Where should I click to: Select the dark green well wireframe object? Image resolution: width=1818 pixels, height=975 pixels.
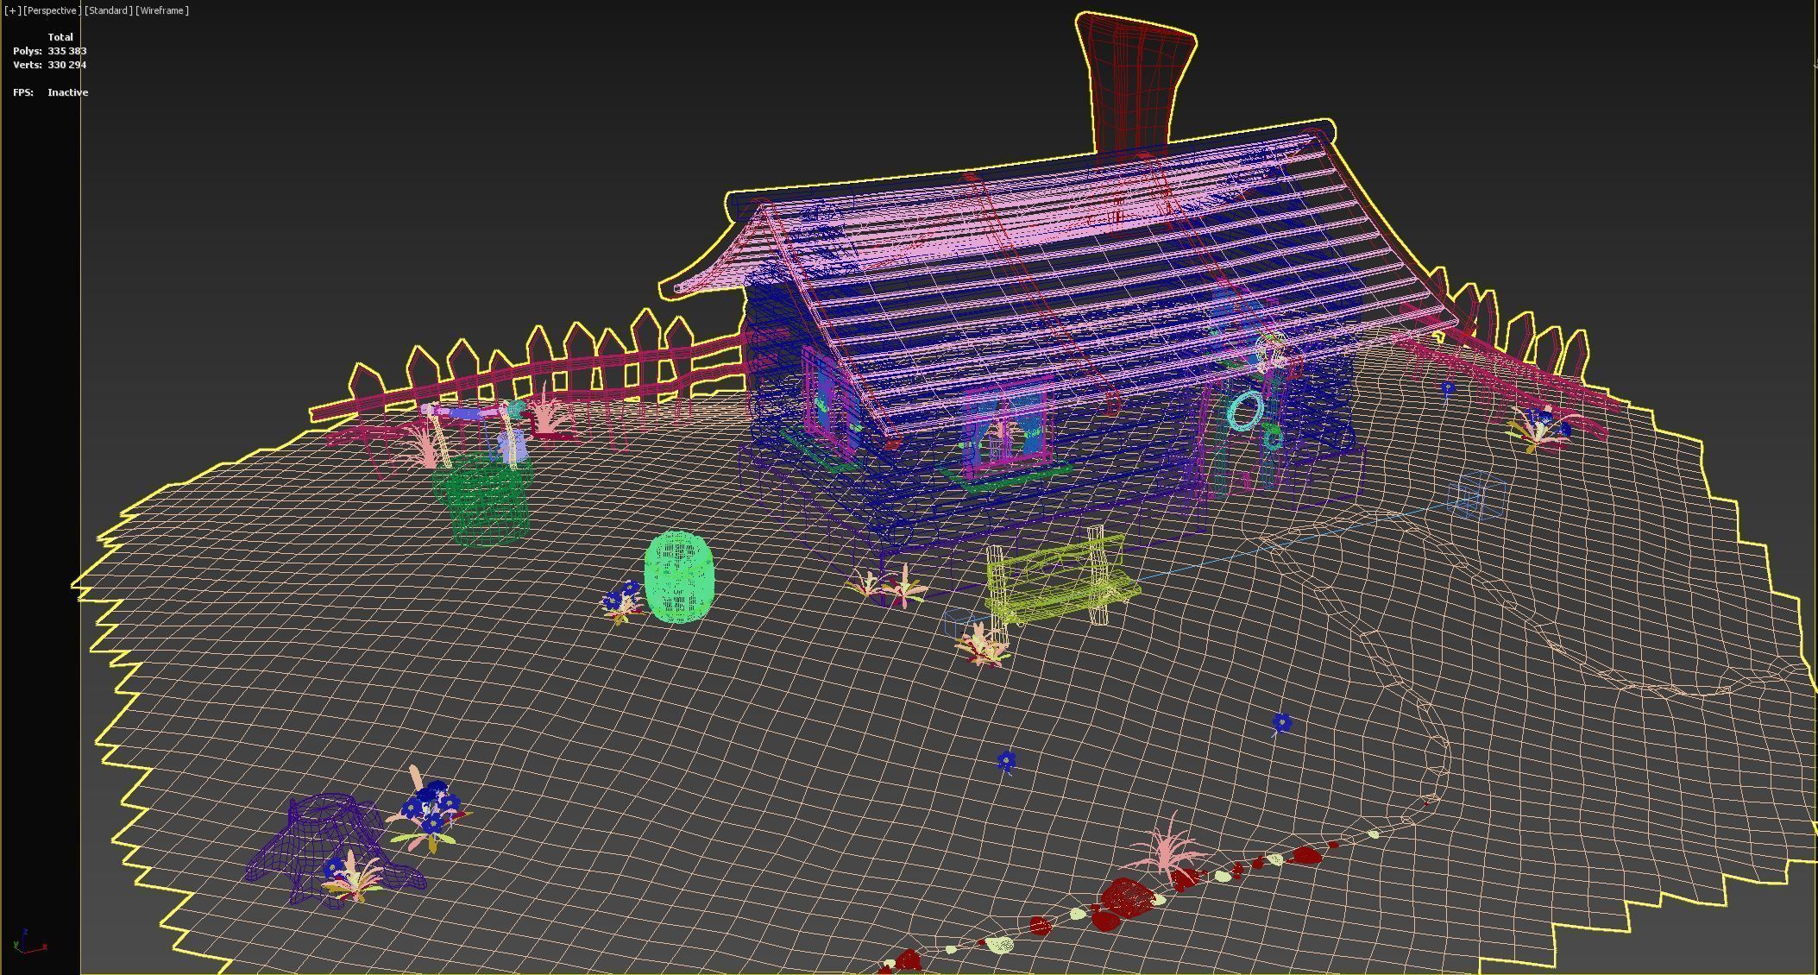[483, 500]
